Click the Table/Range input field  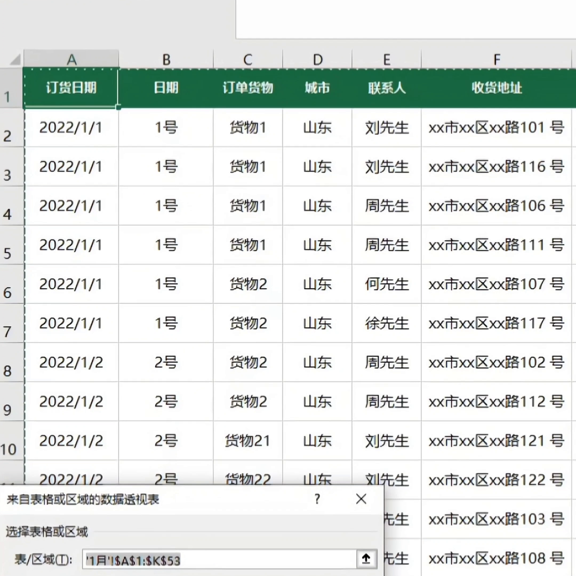pyautogui.click(x=219, y=559)
